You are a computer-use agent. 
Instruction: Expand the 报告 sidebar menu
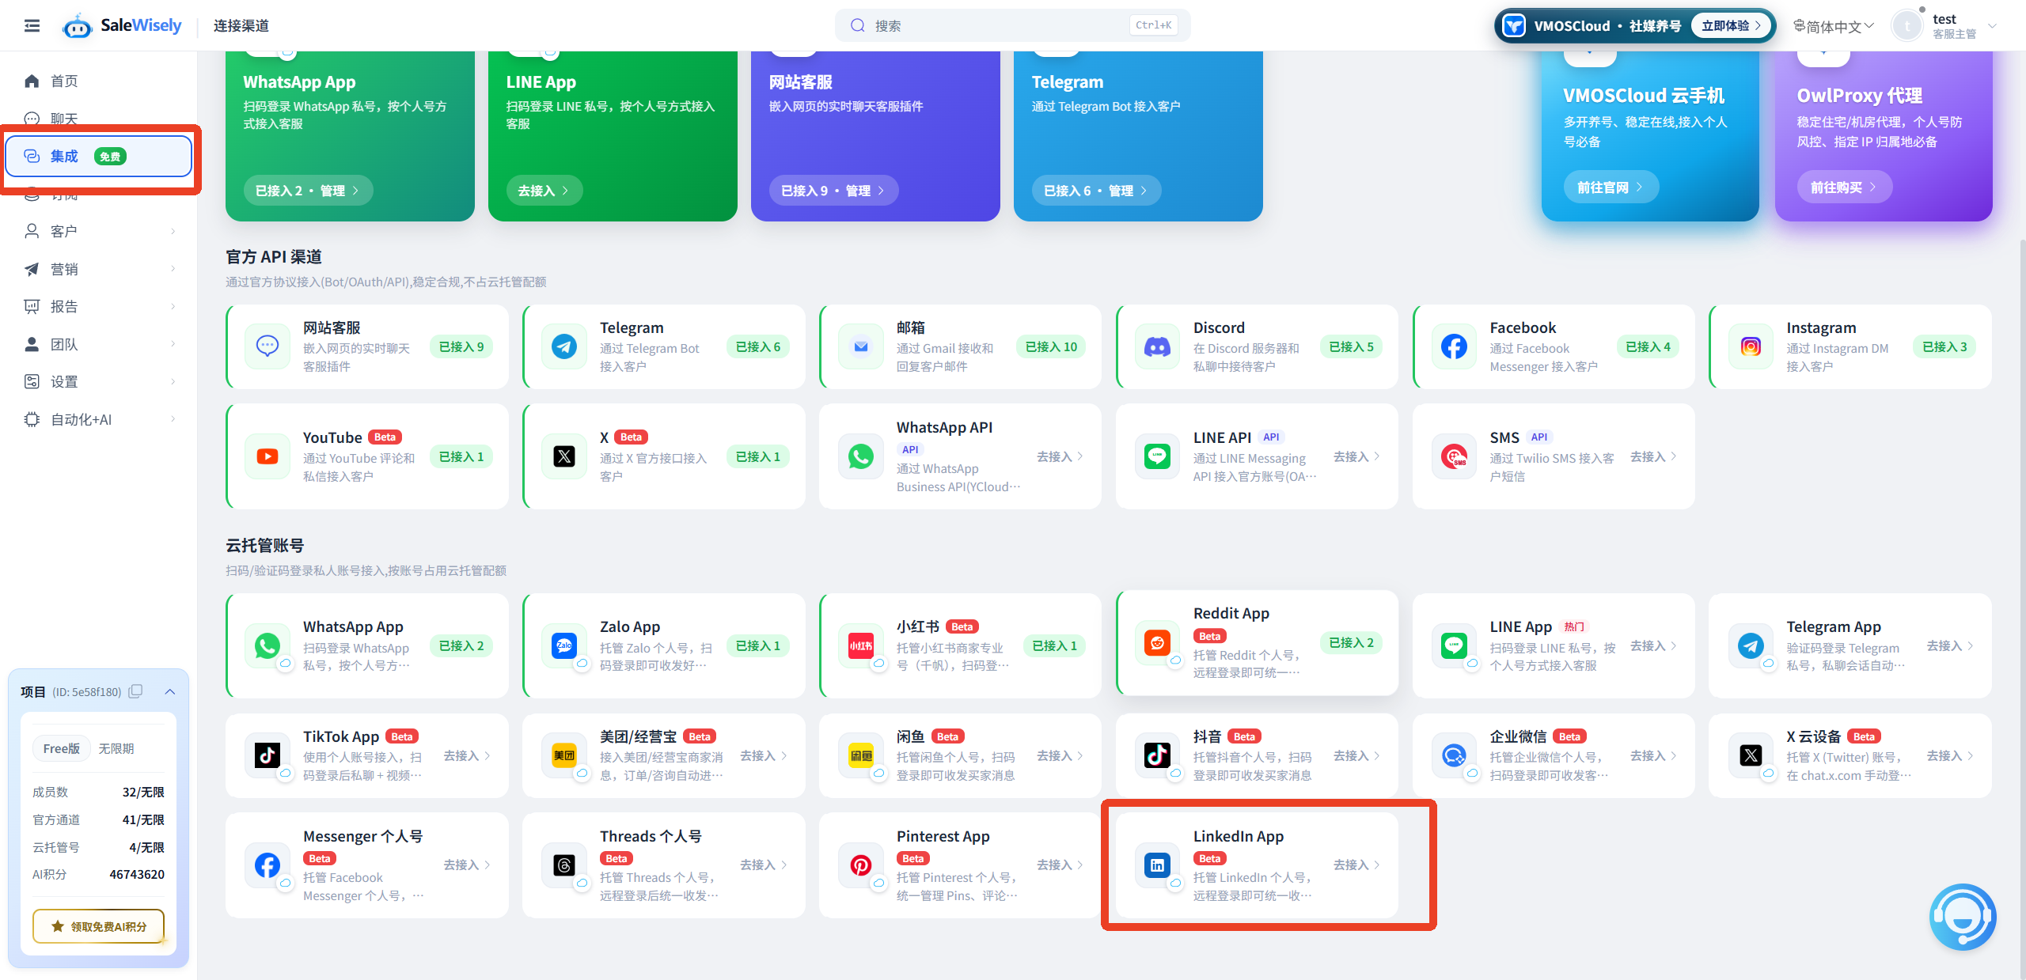tap(99, 306)
